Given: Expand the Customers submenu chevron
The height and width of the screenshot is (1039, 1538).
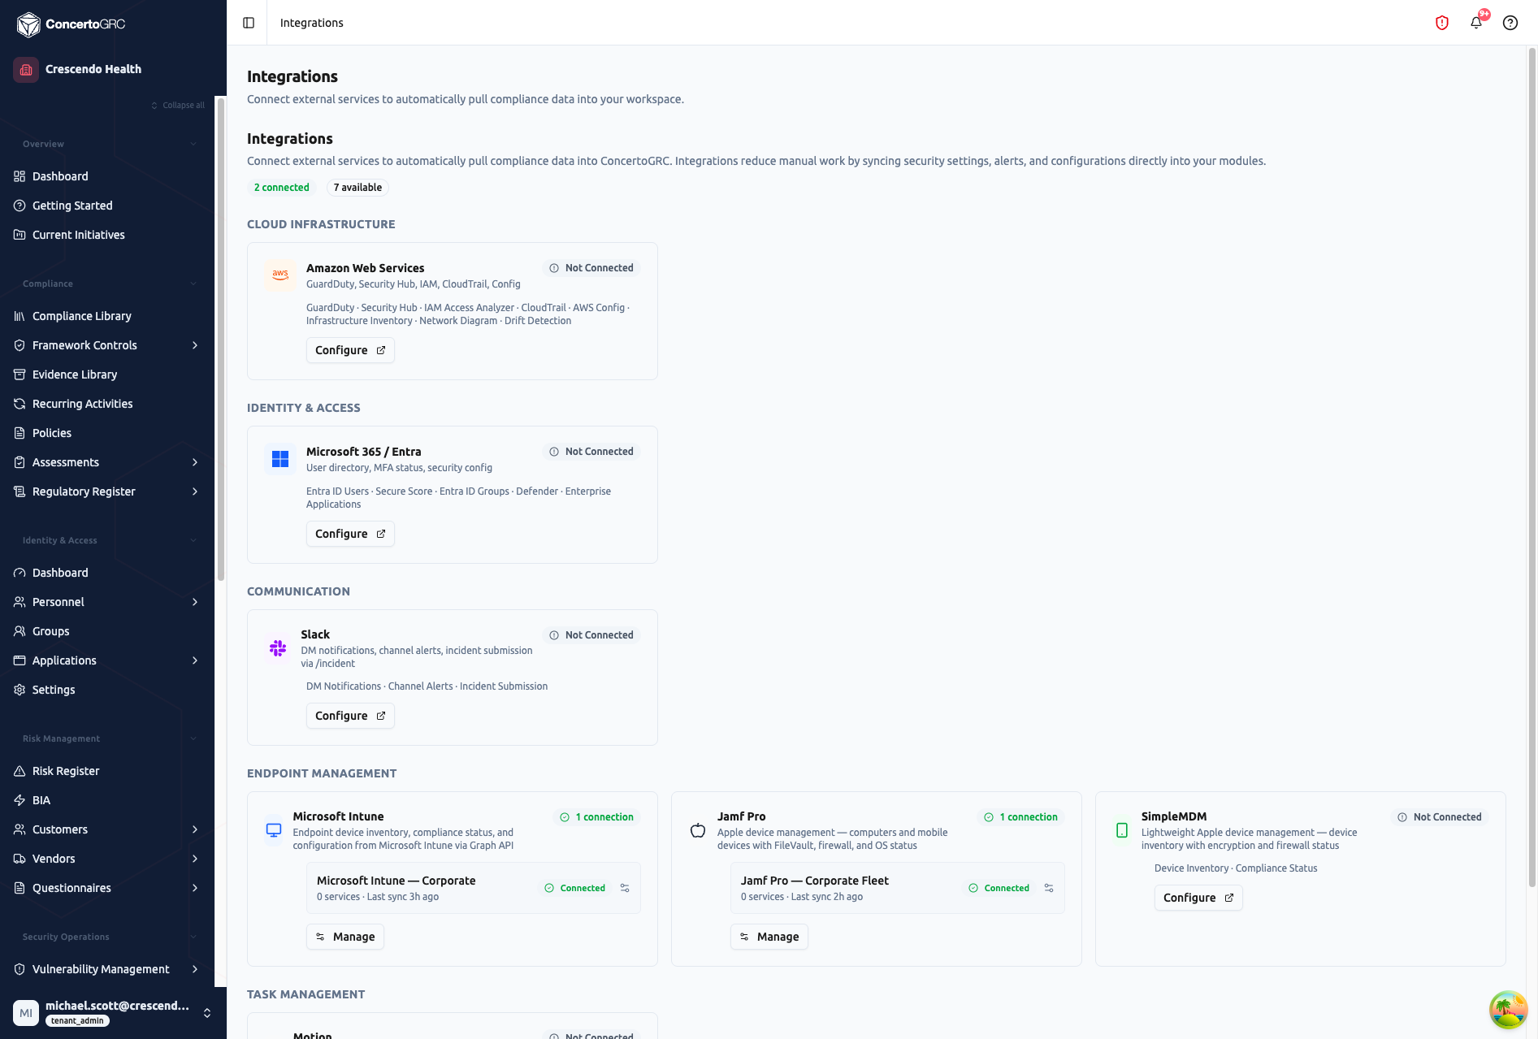Looking at the screenshot, I should [195, 829].
